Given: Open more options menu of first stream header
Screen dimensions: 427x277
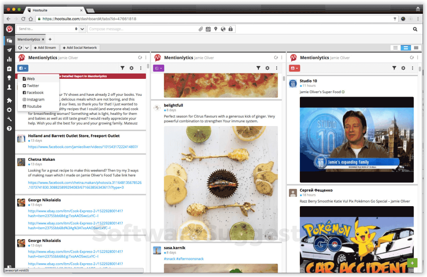Looking at the screenshot, I should pyautogui.click(x=146, y=57).
